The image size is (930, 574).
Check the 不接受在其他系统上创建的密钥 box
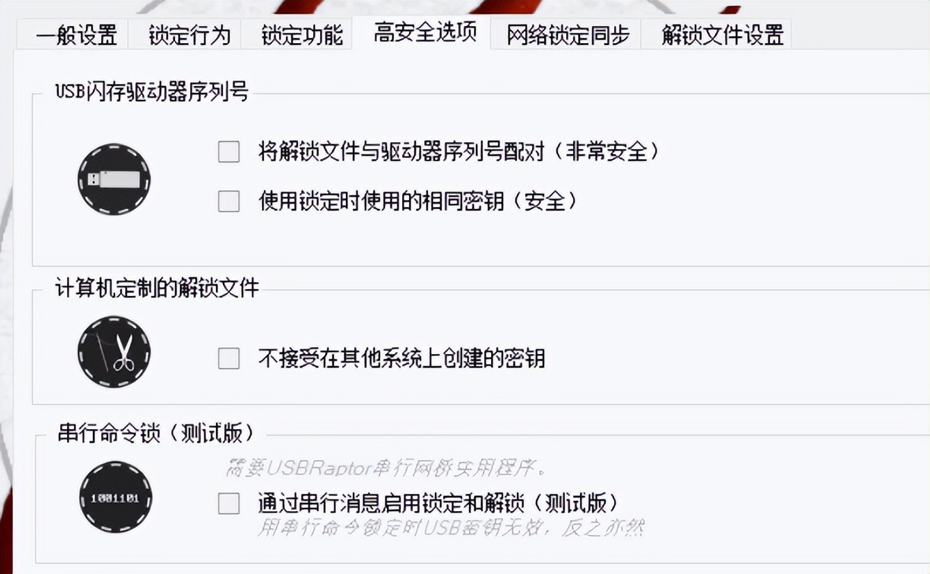click(x=228, y=358)
